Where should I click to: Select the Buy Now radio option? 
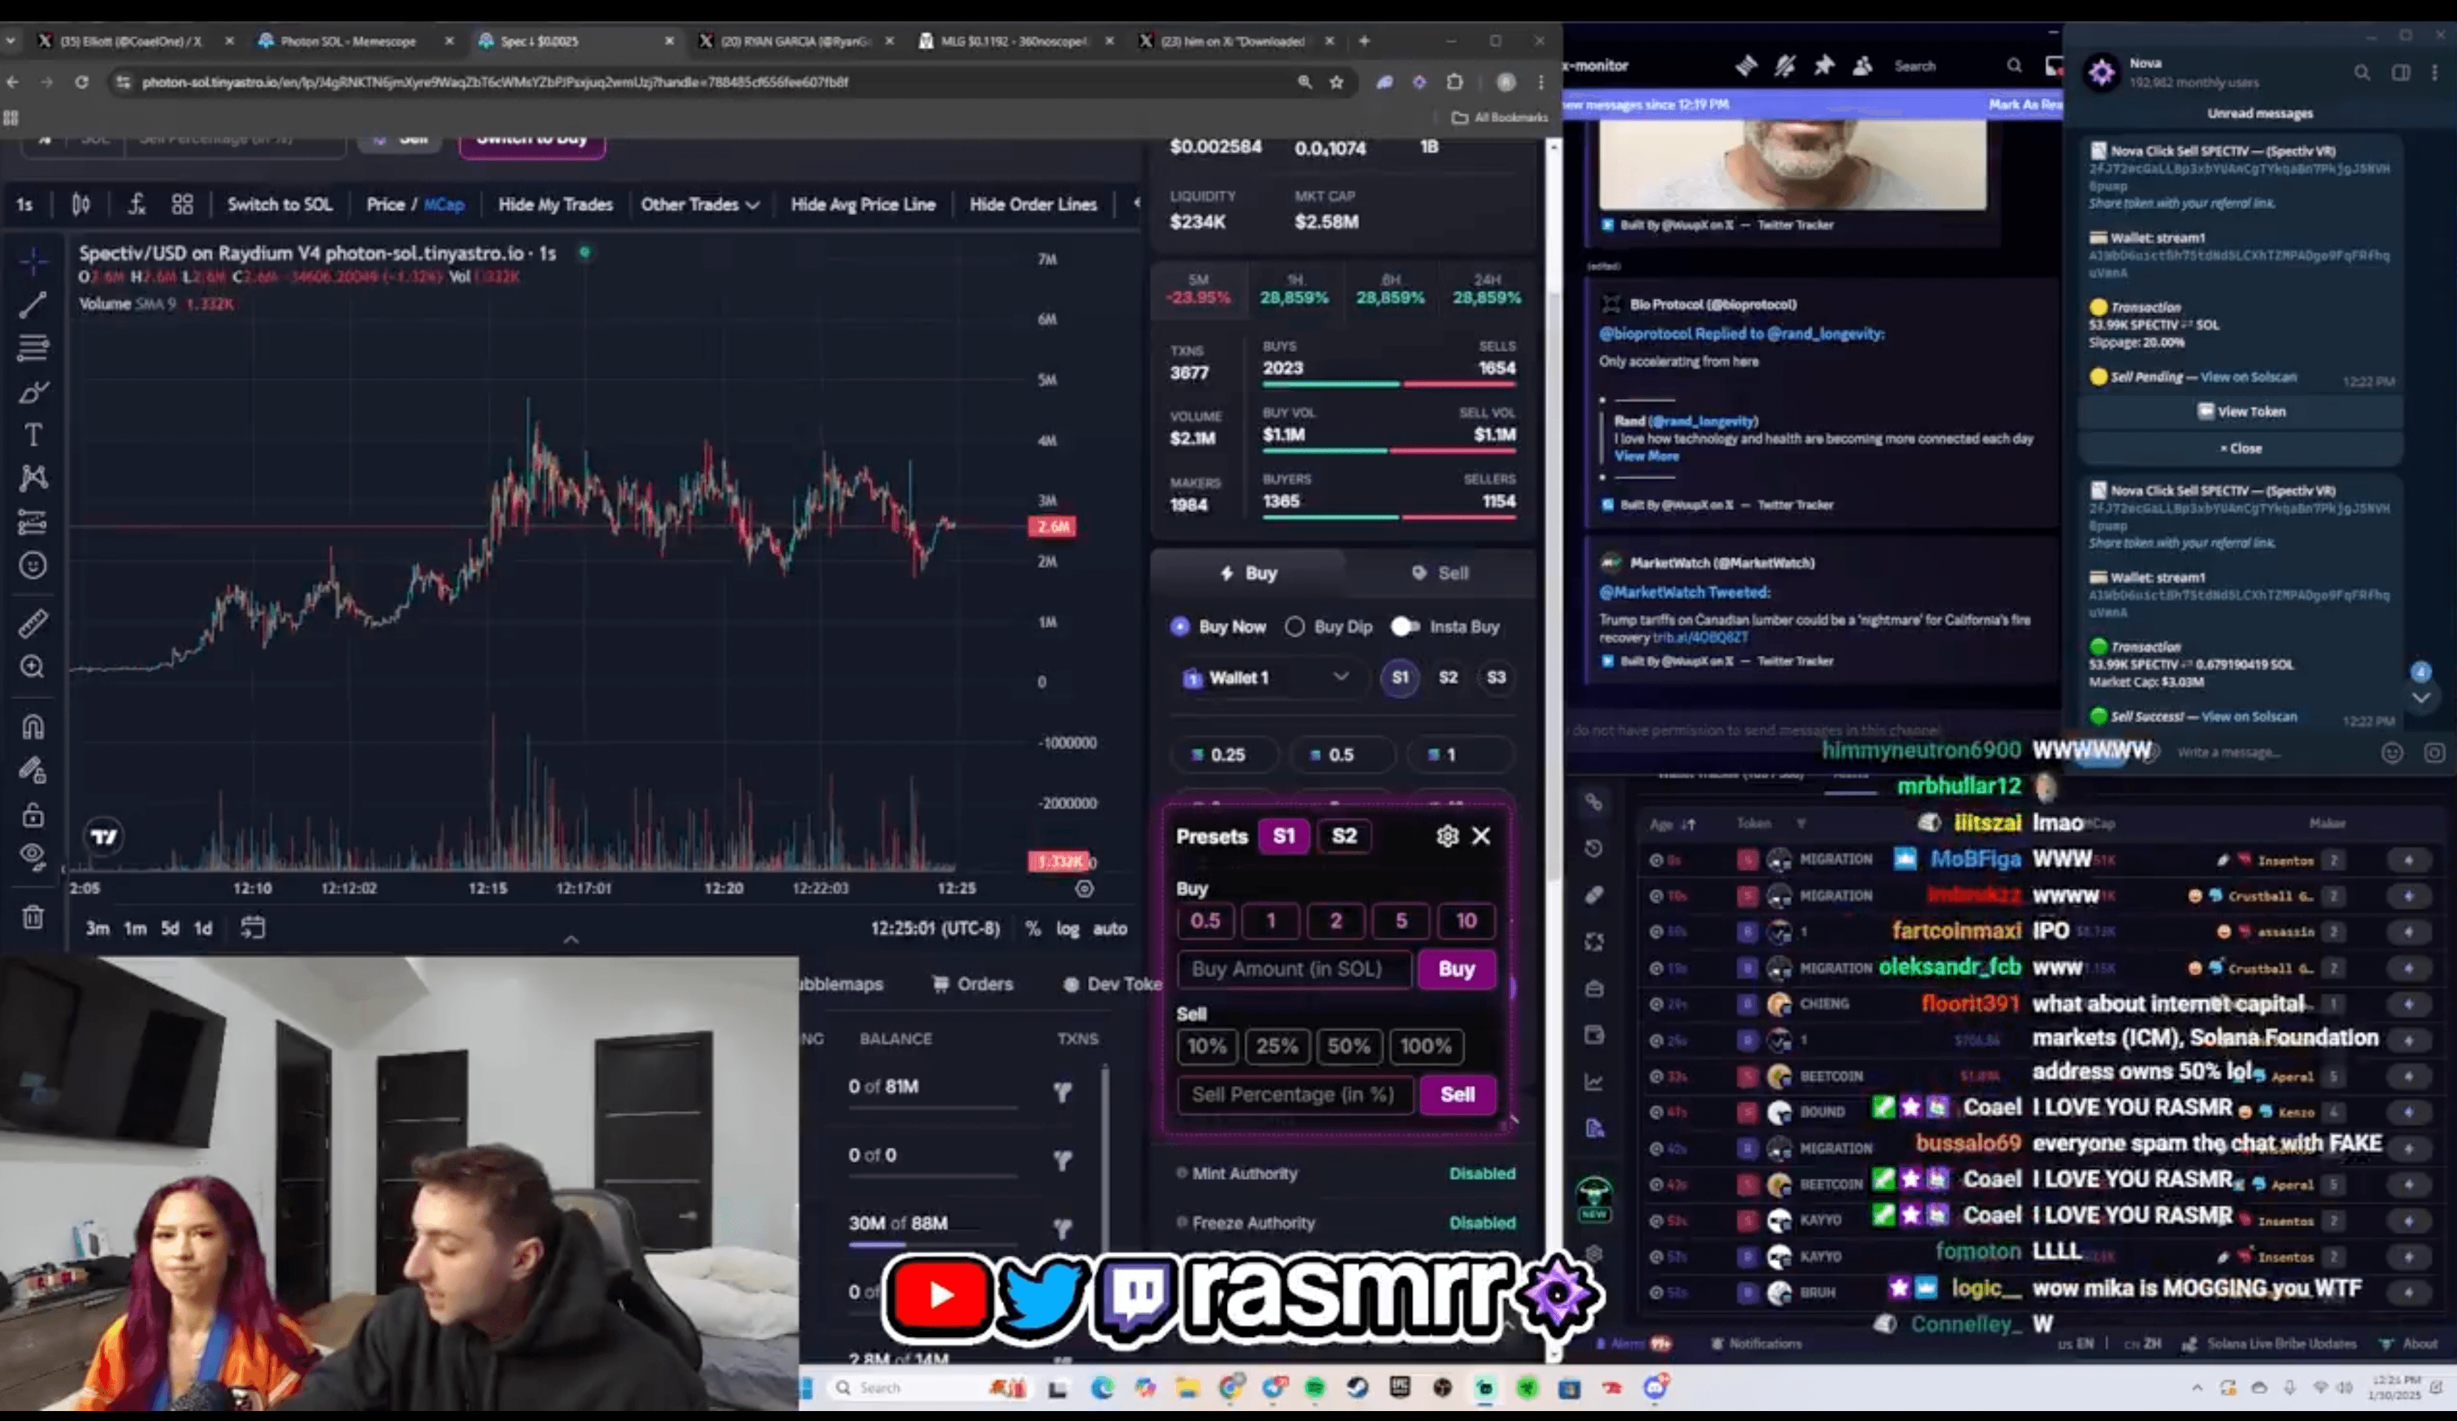(x=1218, y=627)
